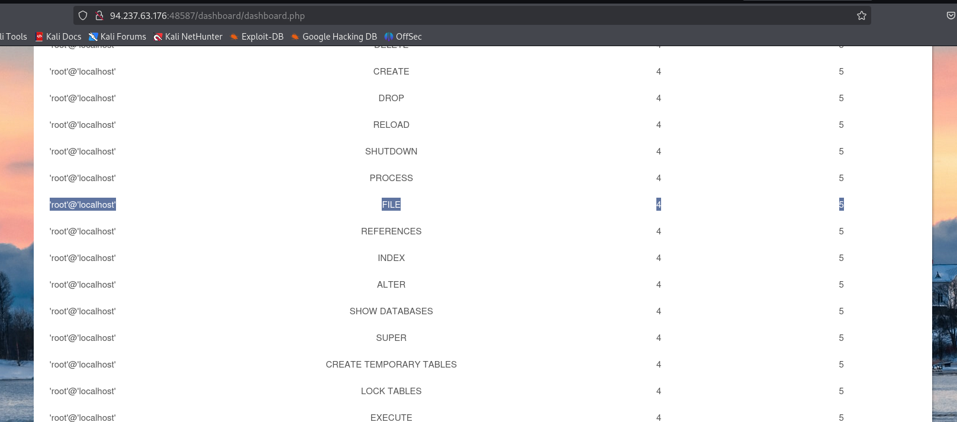The image size is (957, 422).
Task: Open the Kali Tools bookmark
Action: coord(14,37)
